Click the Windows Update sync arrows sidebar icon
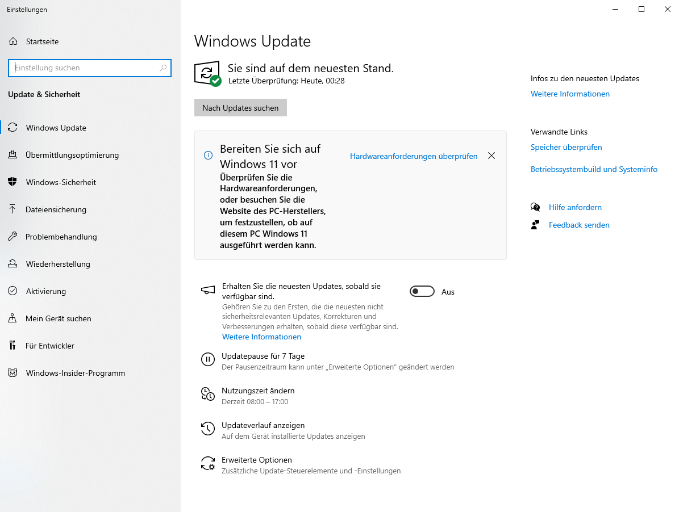The image size is (679, 512). 13,128
